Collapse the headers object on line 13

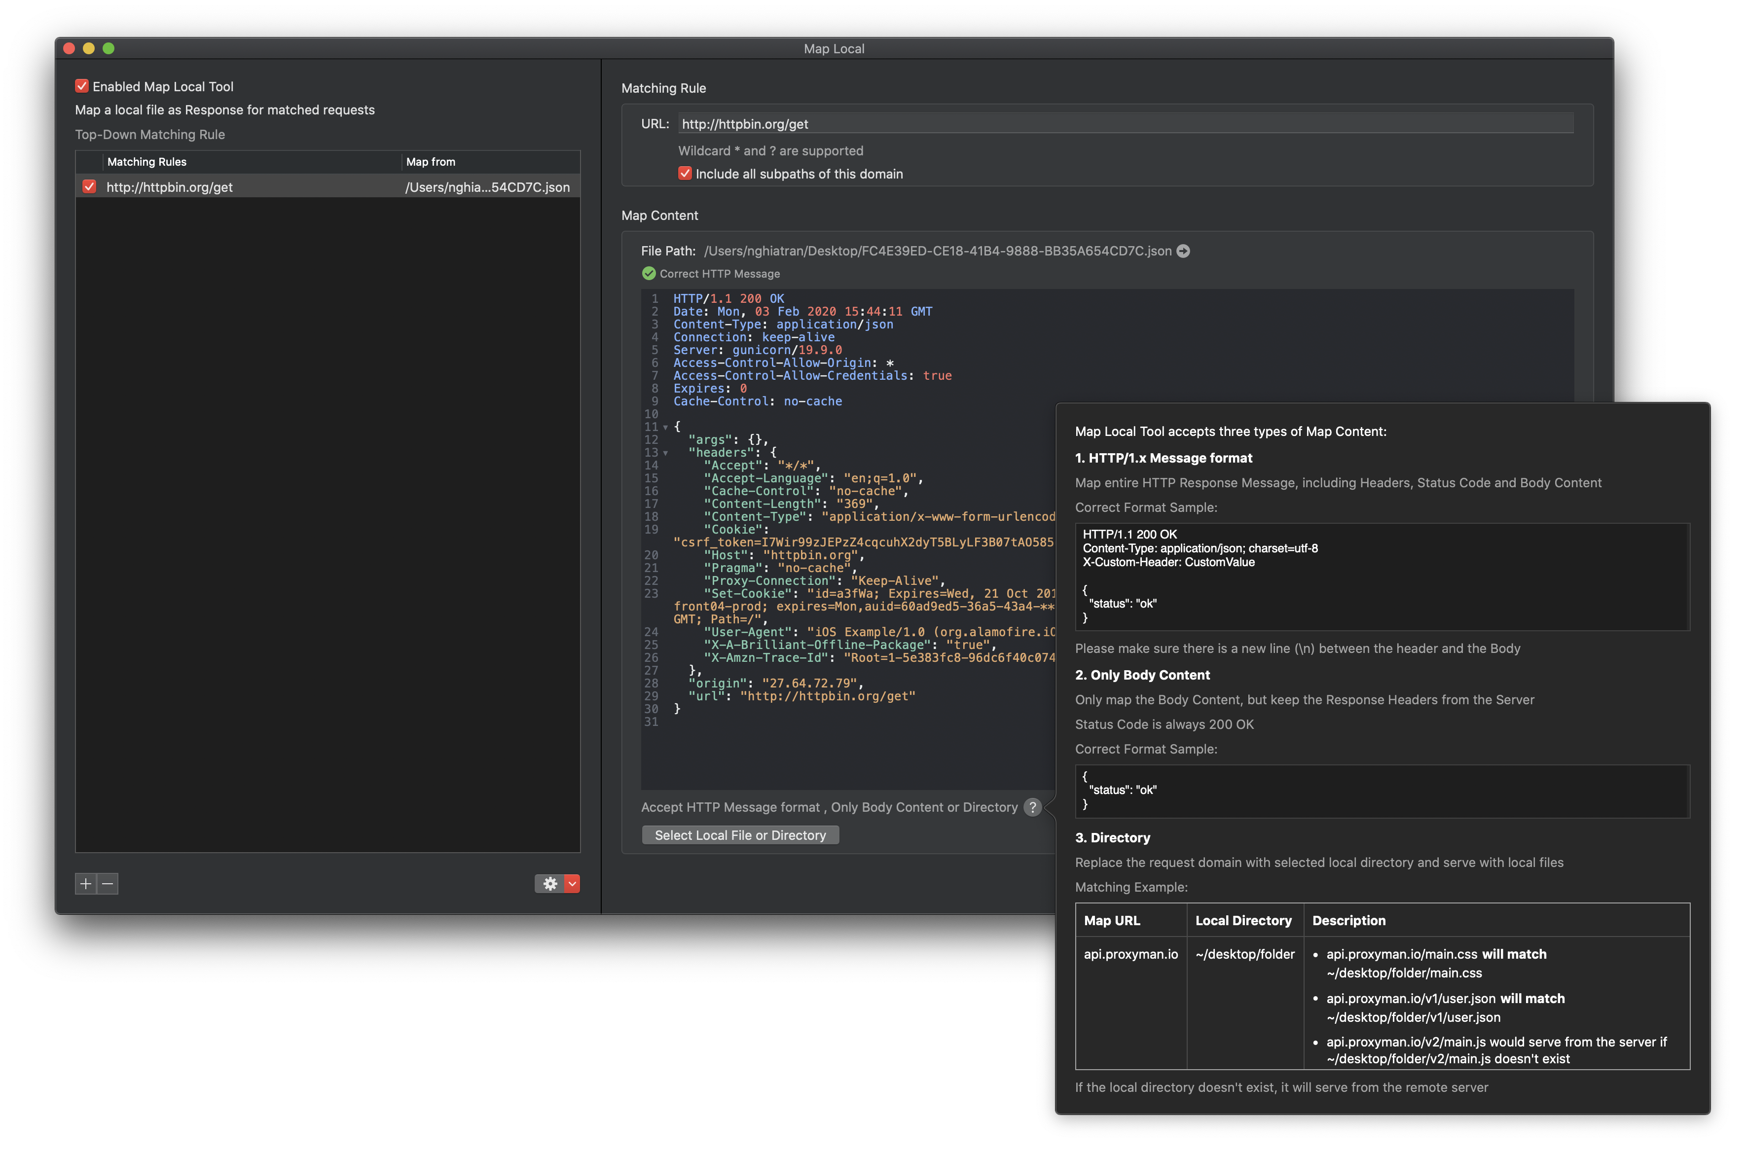[x=665, y=453]
